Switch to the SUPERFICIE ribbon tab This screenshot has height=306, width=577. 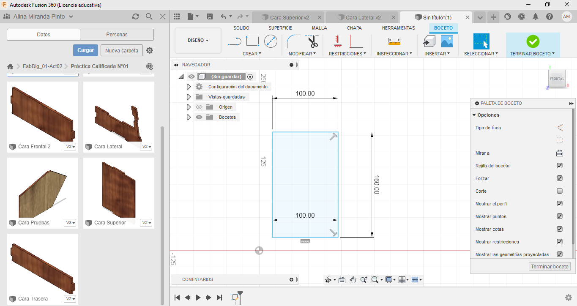tap(280, 28)
